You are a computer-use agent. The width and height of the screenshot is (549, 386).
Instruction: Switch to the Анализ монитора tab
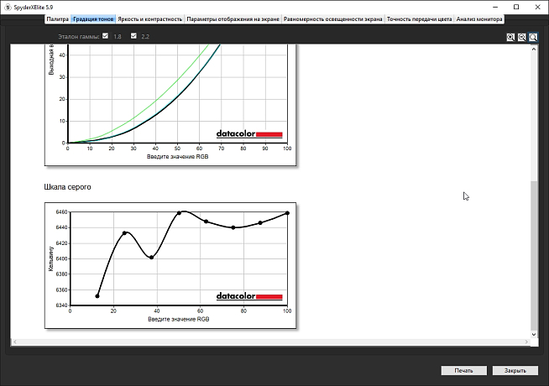(x=479, y=18)
